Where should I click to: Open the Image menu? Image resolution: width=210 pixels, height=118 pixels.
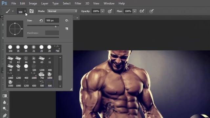pyautogui.click(x=33, y=4)
